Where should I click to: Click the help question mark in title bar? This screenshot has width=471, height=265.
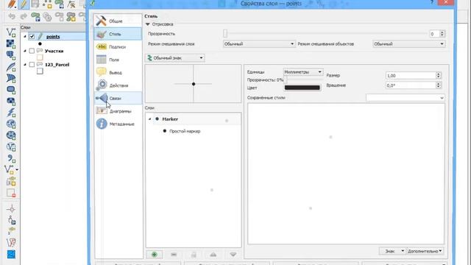click(432, 3)
